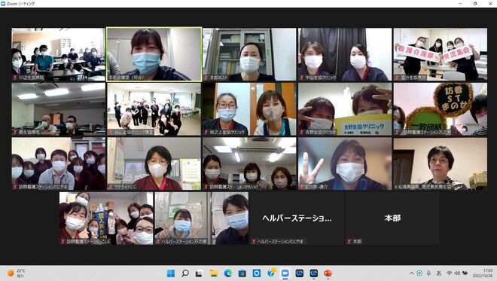
Task: Toggle Japanese IME あ input mode
Action: point(439,273)
